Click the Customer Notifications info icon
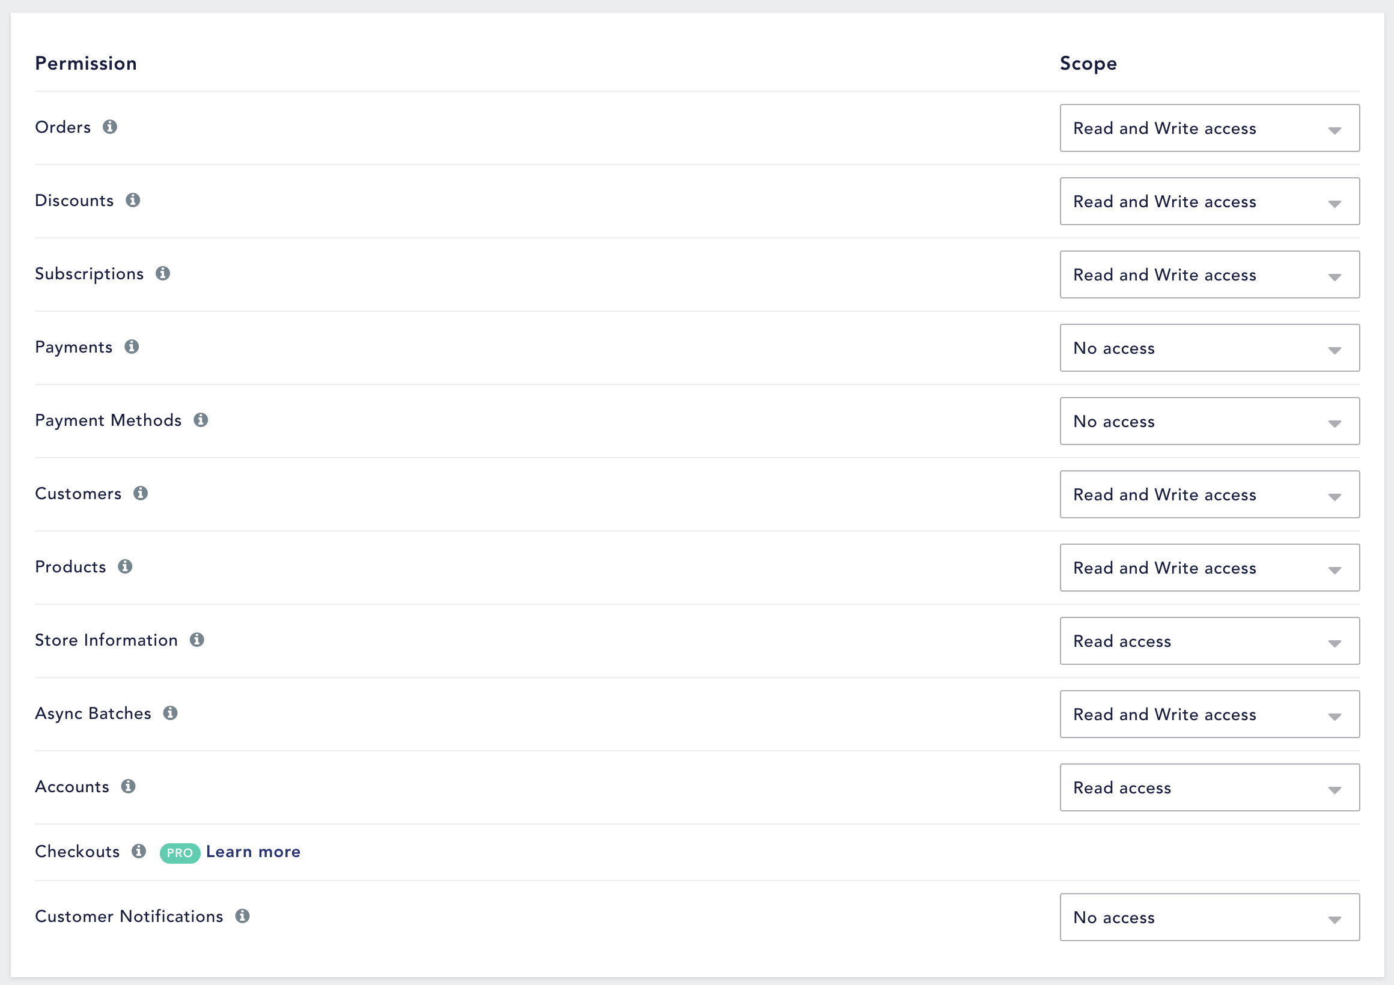This screenshot has height=985, width=1394. [243, 917]
